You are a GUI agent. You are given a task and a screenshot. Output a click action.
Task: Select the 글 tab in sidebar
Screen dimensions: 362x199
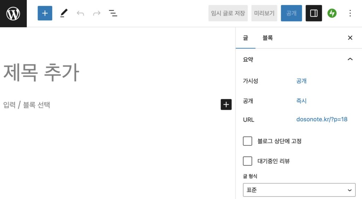pos(245,38)
